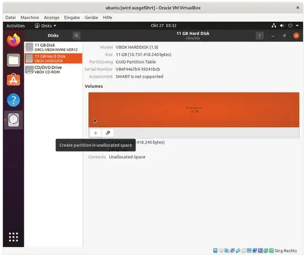Click VirtualBox audio status icon
The image size is (306, 257).
227,251
